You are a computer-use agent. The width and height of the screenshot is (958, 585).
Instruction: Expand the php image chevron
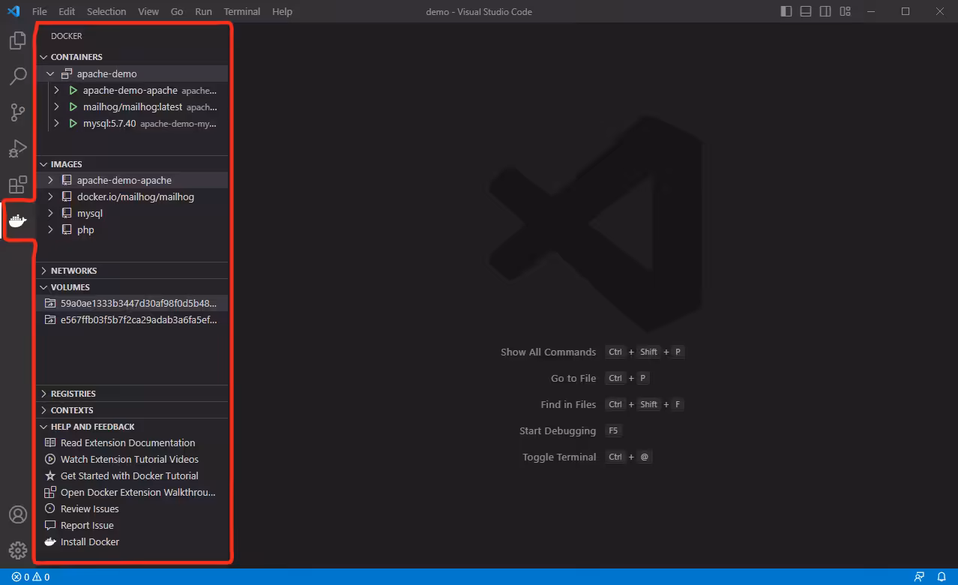coord(50,229)
